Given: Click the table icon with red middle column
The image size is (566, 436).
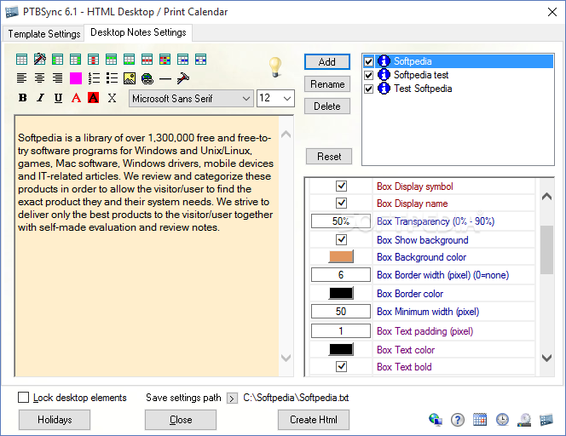Looking at the screenshot, I should [x=93, y=60].
